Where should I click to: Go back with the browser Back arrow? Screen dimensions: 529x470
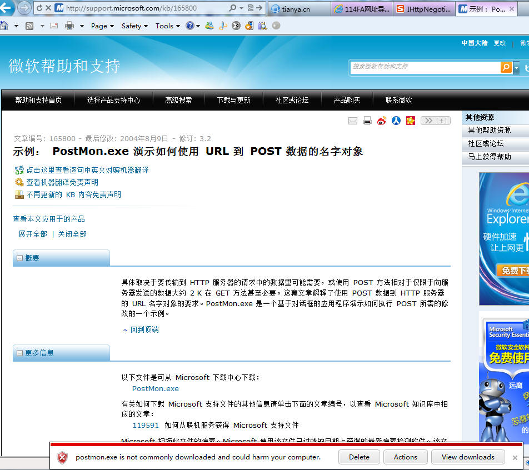[x=5, y=7]
